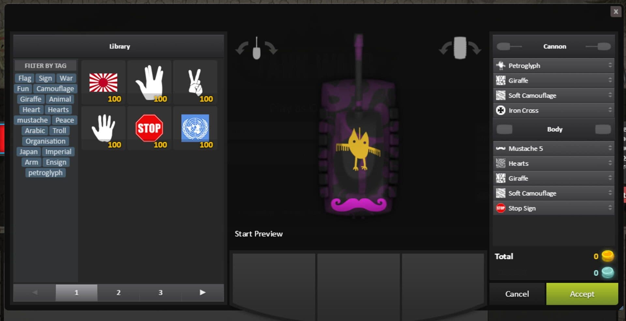The height and width of the screenshot is (321, 626).
Task: Click the FILTER BY TAG heading
Action: pyautogui.click(x=45, y=66)
